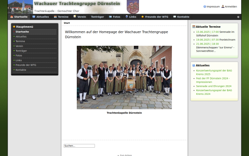Screen dimensions: 249x156
Task: Open Freunde der WTG in sidebar menu
Action: (x=34, y=65)
